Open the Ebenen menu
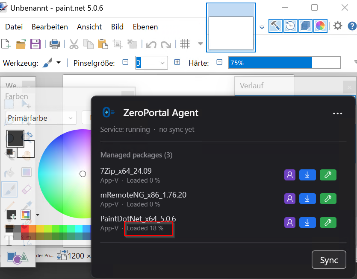Screen dimensions: 357x279 (145, 27)
